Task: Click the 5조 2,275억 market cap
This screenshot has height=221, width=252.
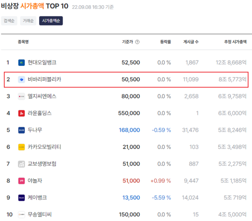Action: [232, 164]
